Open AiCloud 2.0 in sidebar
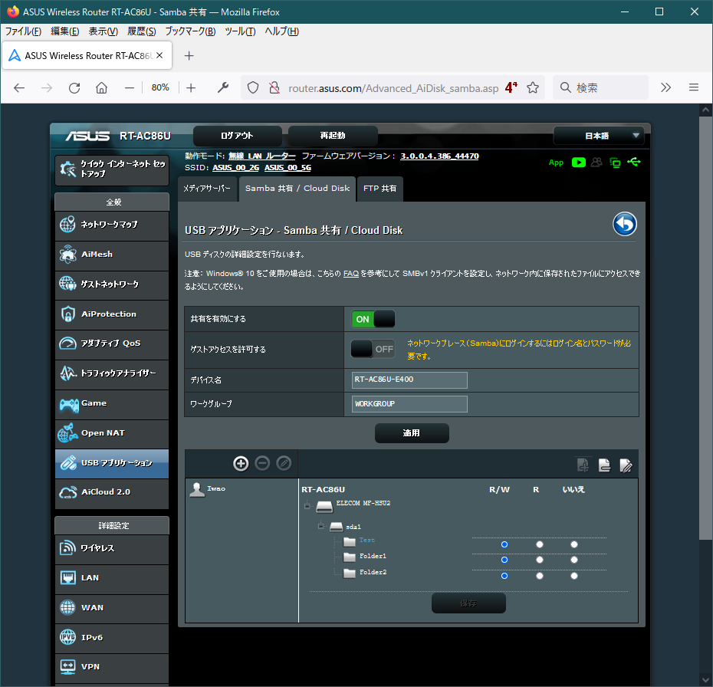Image resolution: width=713 pixels, height=687 pixels. (112, 492)
